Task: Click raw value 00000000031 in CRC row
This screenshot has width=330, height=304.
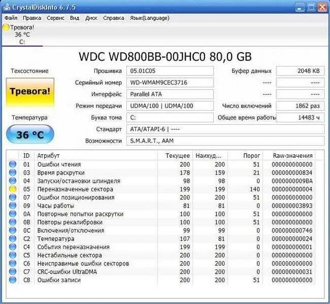Action: click(x=292, y=272)
